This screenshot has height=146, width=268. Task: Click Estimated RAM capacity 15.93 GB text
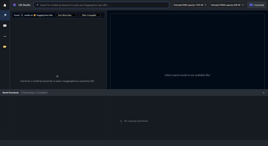click(188, 5)
